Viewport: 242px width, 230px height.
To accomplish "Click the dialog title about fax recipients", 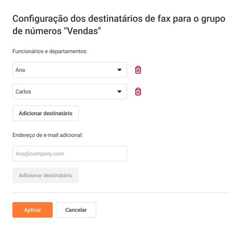I will pyautogui.click(x=119, y=19).
